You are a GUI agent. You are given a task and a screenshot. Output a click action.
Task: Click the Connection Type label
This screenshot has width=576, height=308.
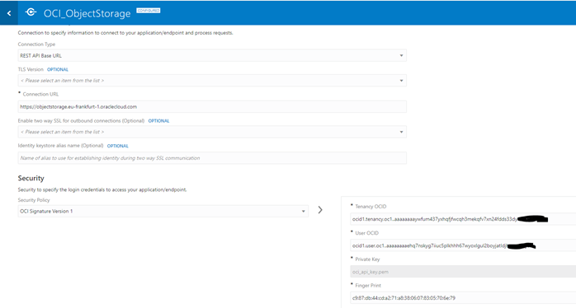(36, 44)
